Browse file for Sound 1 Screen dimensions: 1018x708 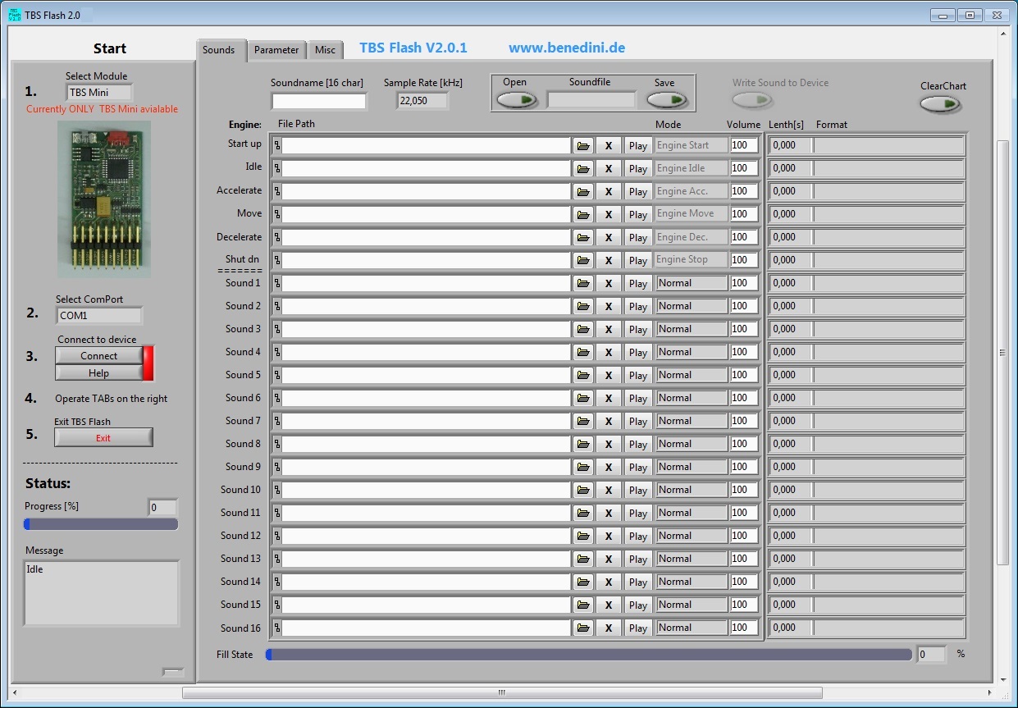583,283
